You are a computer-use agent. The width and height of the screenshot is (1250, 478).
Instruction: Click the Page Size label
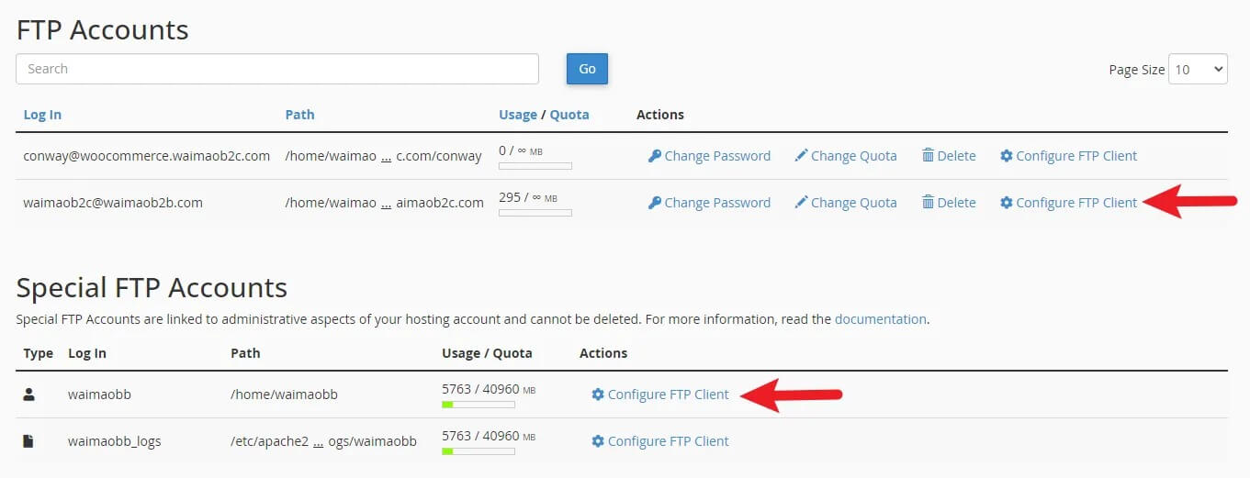tap(1137, 70)
